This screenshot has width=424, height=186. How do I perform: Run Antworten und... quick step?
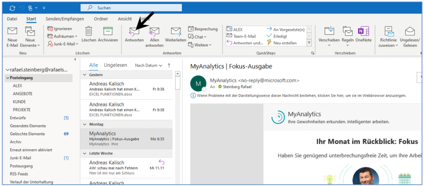pyautogui.click(x=245, y=43)
